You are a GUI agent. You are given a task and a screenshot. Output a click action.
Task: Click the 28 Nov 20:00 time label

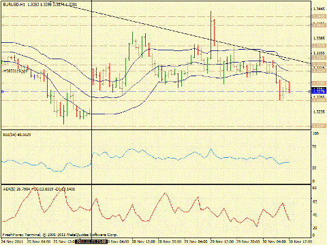point(170,242)
